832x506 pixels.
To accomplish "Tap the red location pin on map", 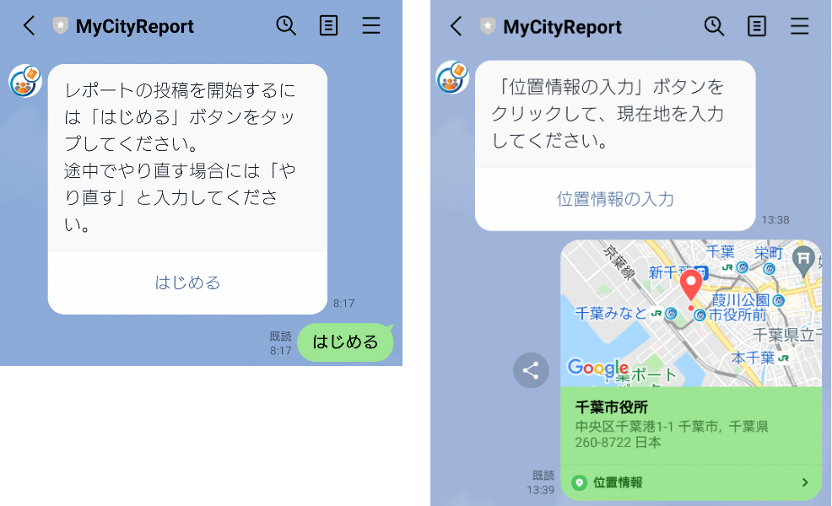I will (691, 285).
